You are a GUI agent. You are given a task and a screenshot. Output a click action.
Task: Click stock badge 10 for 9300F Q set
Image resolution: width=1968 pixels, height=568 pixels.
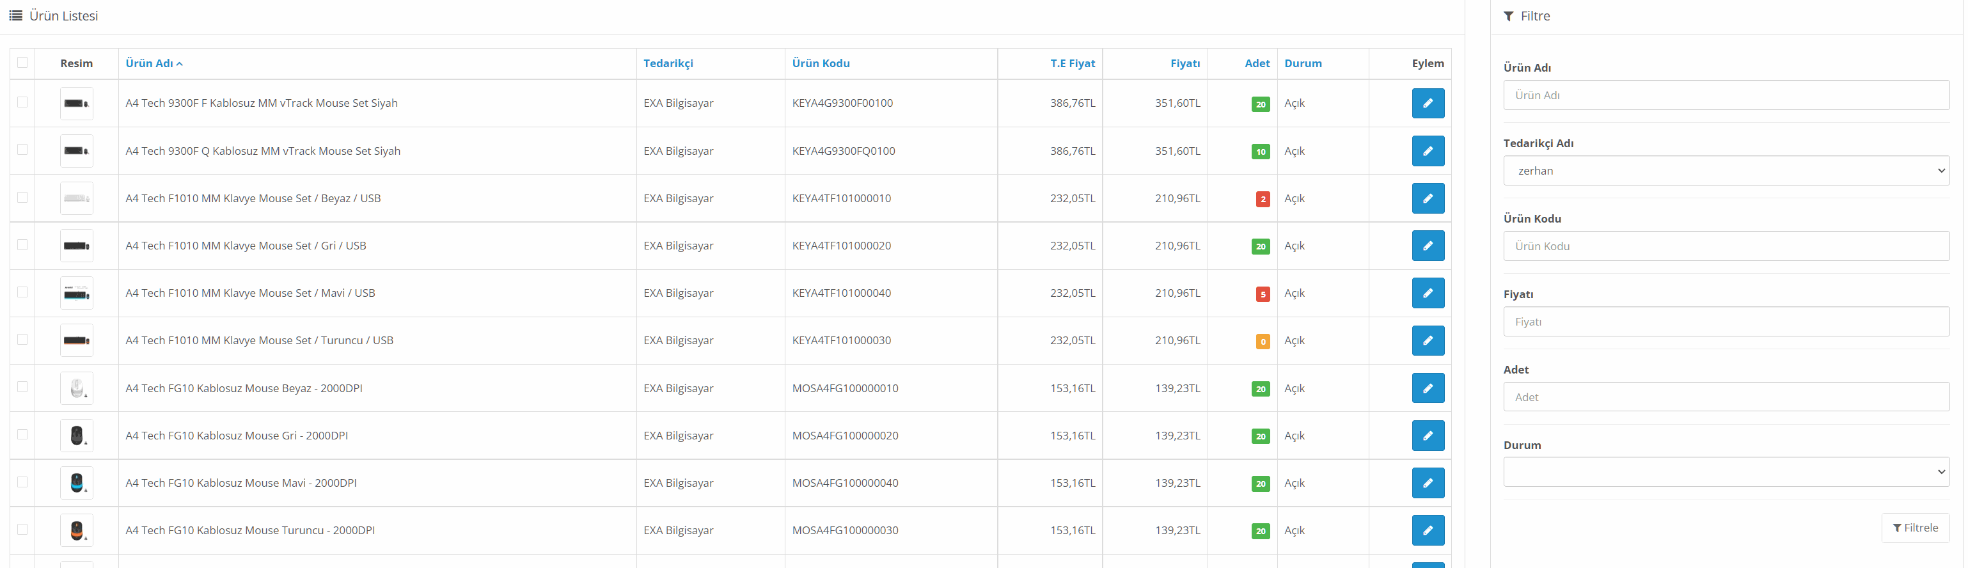tap(1260, 152)
